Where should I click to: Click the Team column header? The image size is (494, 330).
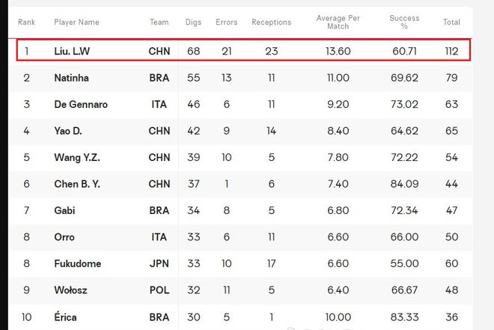[x=159, y=22]
